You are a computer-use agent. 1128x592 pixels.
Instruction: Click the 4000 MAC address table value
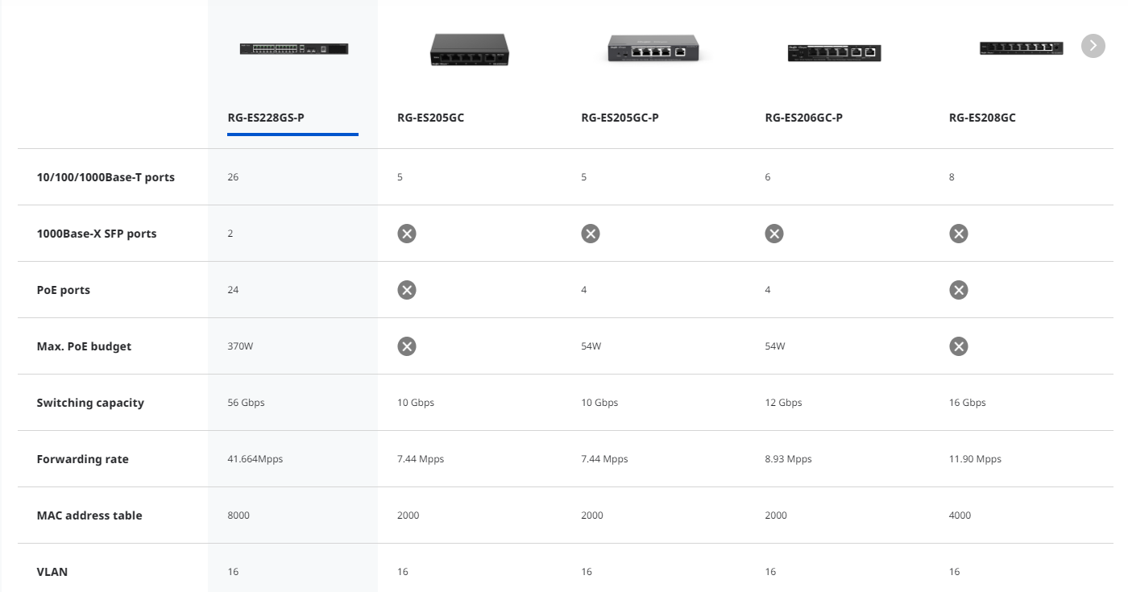(x=960, y=515)
